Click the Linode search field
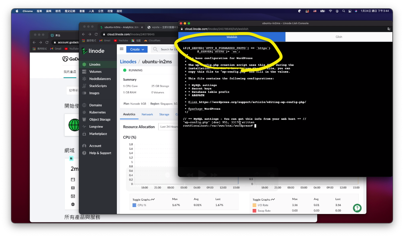The height and width of the screenshot is (237, 404). coord(165,49)
